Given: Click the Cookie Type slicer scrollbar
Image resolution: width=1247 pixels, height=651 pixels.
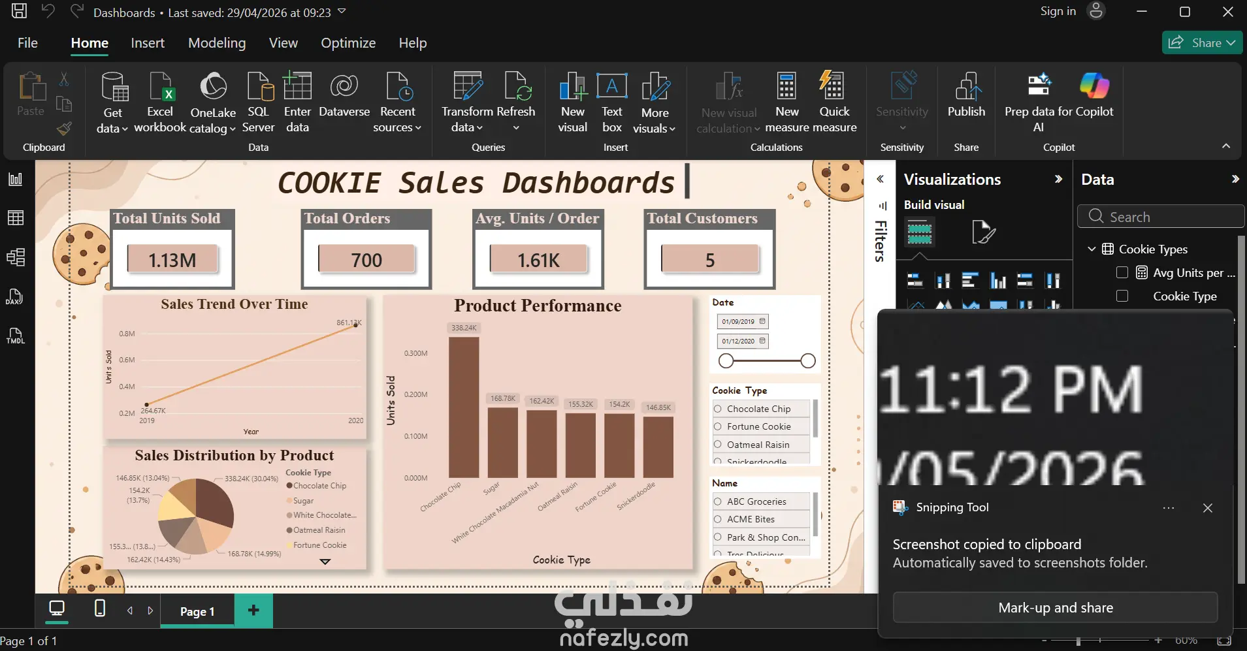Looking at the screenshot, I should point(815,418).
